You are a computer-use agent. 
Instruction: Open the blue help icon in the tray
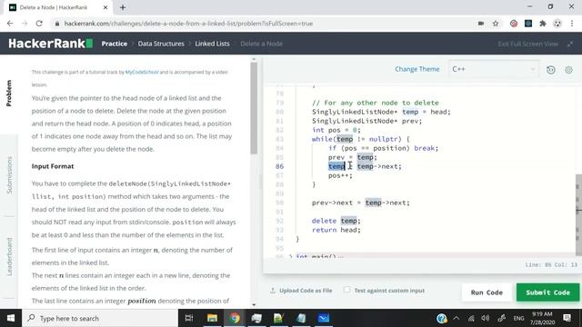[x=442, y=319]
